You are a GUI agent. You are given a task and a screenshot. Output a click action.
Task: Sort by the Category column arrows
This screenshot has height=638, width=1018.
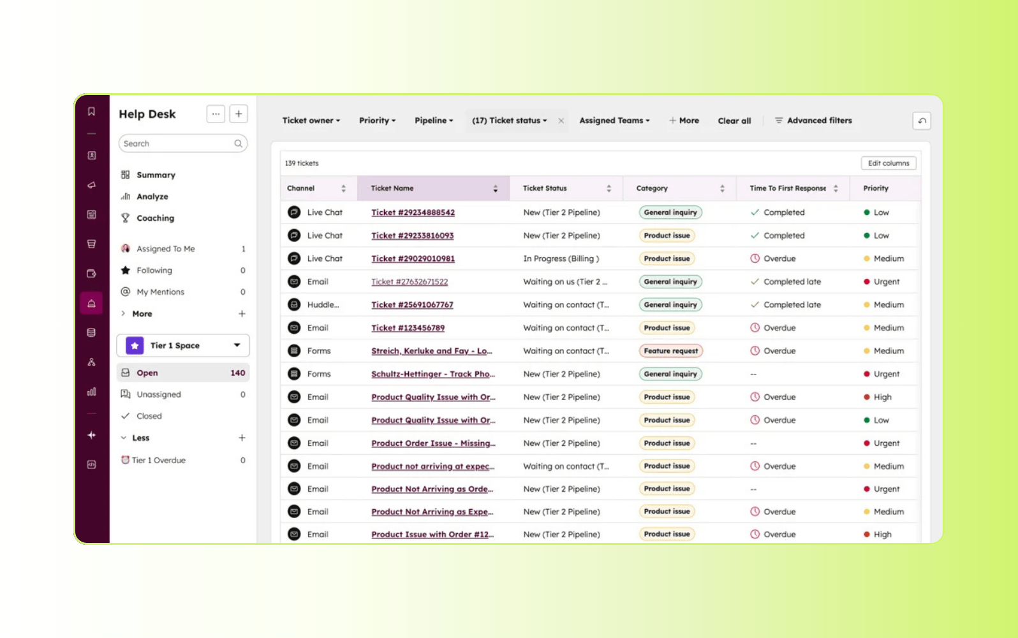click(x=722, y=188)
